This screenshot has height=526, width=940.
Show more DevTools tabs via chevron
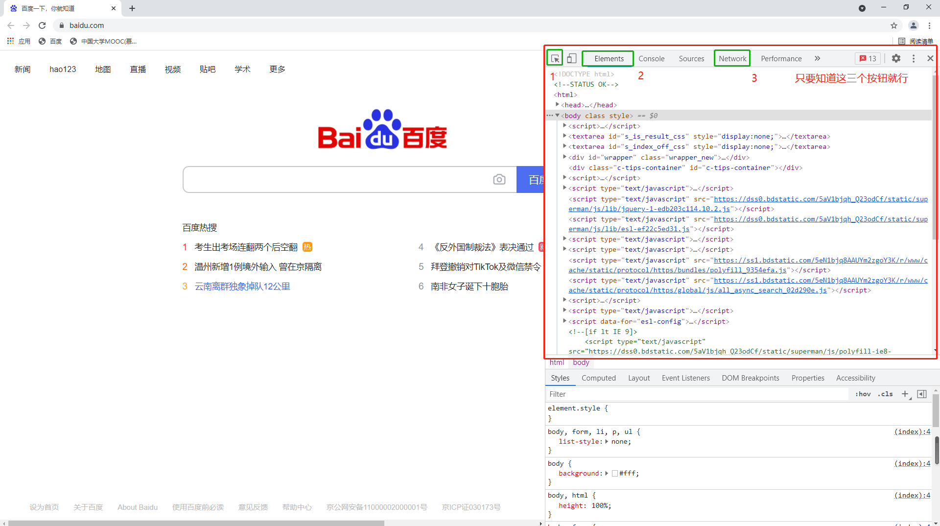pyautogui.click(x=817, y=58)
